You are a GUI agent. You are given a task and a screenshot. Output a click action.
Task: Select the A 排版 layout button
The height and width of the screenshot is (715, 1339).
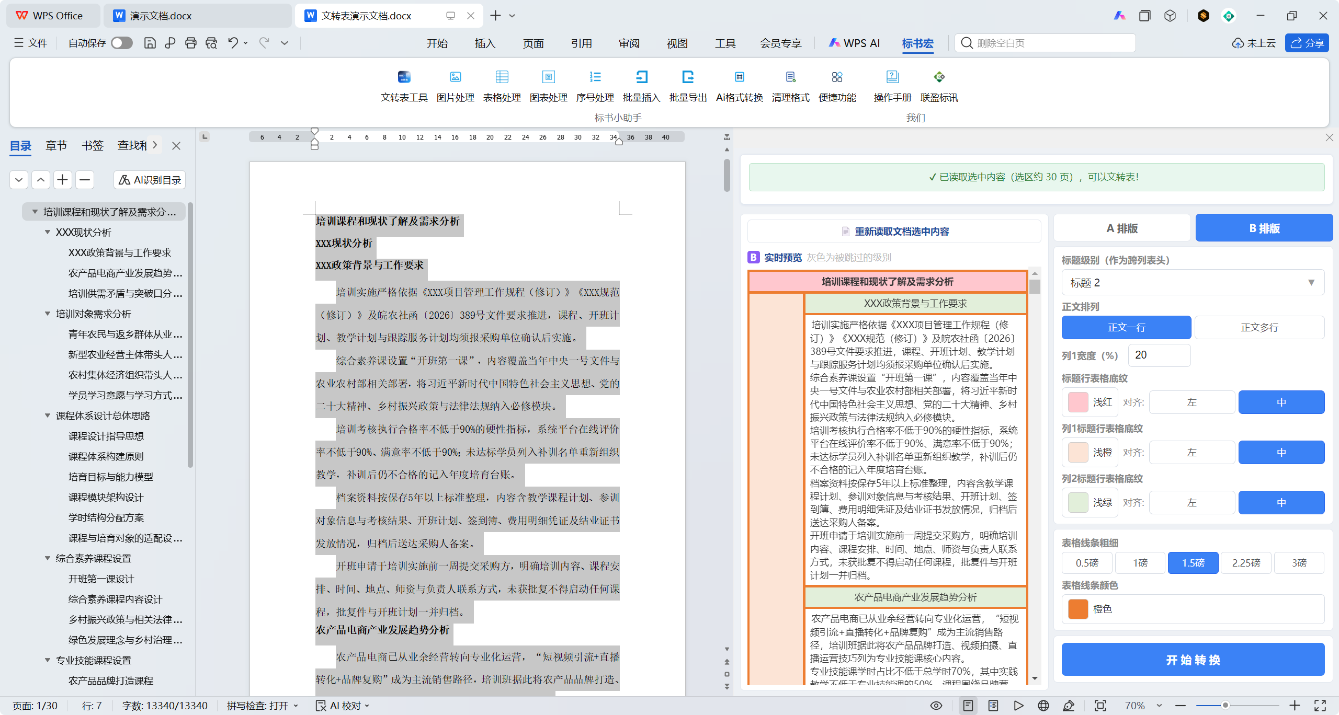1122,228
